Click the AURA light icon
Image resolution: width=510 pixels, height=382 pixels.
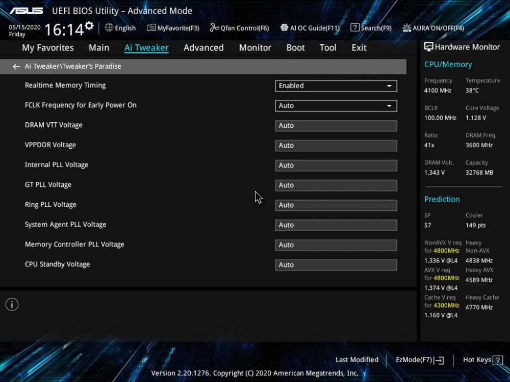[406, 28]
